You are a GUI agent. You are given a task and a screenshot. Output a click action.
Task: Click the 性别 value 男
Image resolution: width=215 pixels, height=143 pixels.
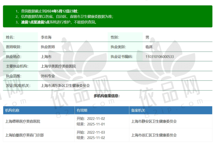[147, 37]
